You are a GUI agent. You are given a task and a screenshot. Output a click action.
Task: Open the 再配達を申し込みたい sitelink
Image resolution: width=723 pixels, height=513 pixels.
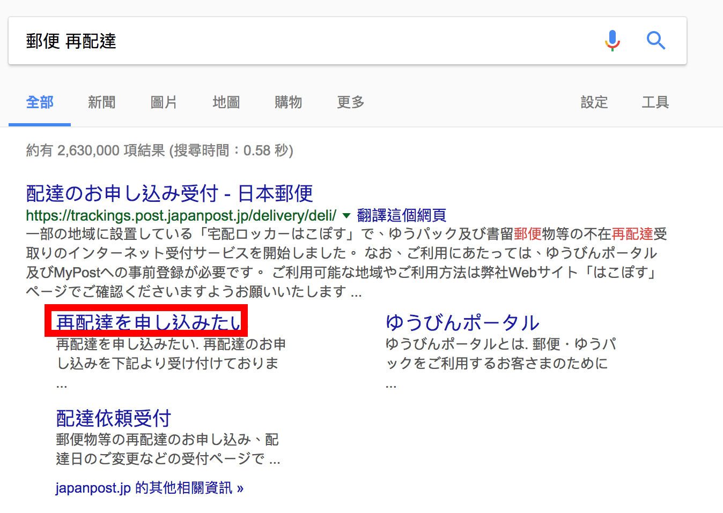point(149,322)
